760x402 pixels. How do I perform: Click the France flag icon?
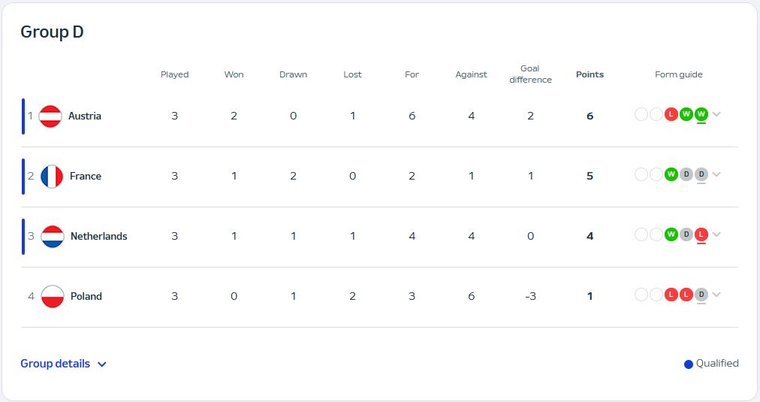[52, 177]
